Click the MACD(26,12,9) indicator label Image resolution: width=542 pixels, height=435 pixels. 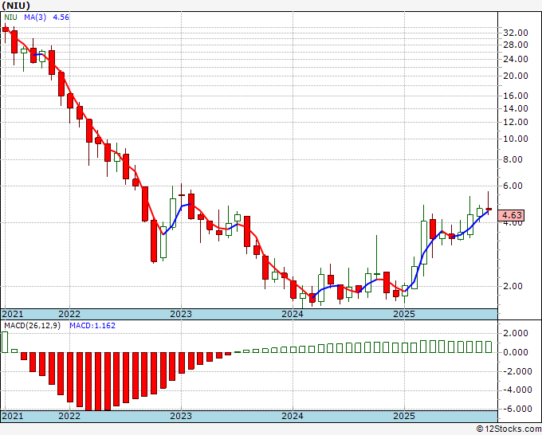32,326
